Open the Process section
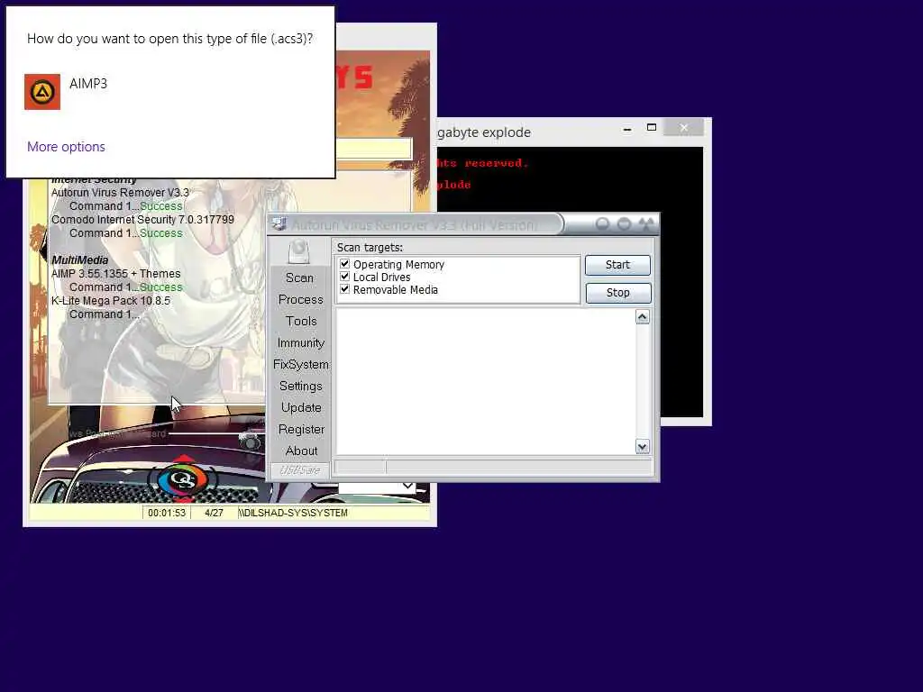Viewport: 923px width, 692px height. tap(301, 299)
